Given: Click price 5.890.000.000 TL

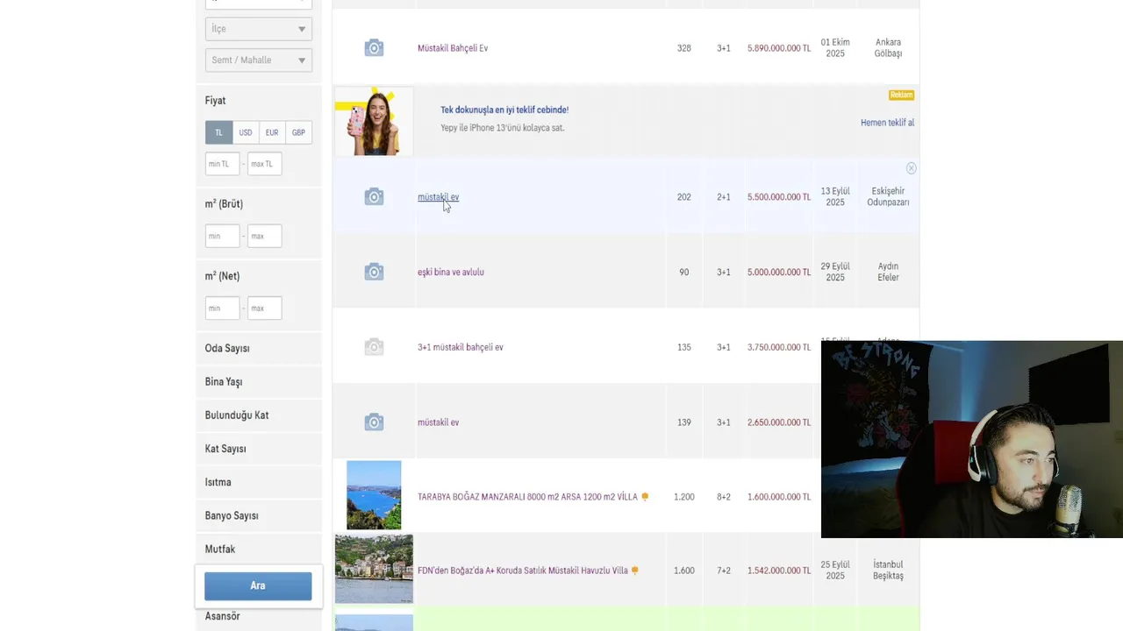Looking at the screenshot, I should (x=779, y=48).
